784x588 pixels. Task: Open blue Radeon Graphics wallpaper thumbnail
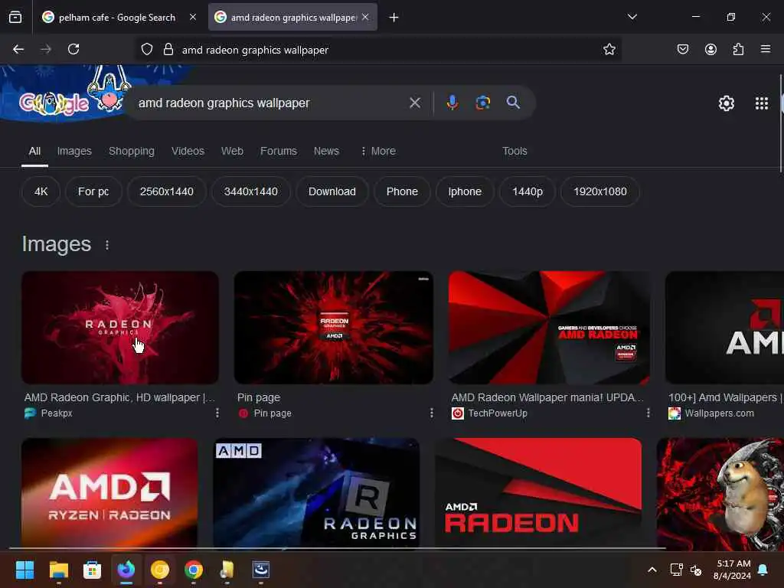click(x=316, y=493)
